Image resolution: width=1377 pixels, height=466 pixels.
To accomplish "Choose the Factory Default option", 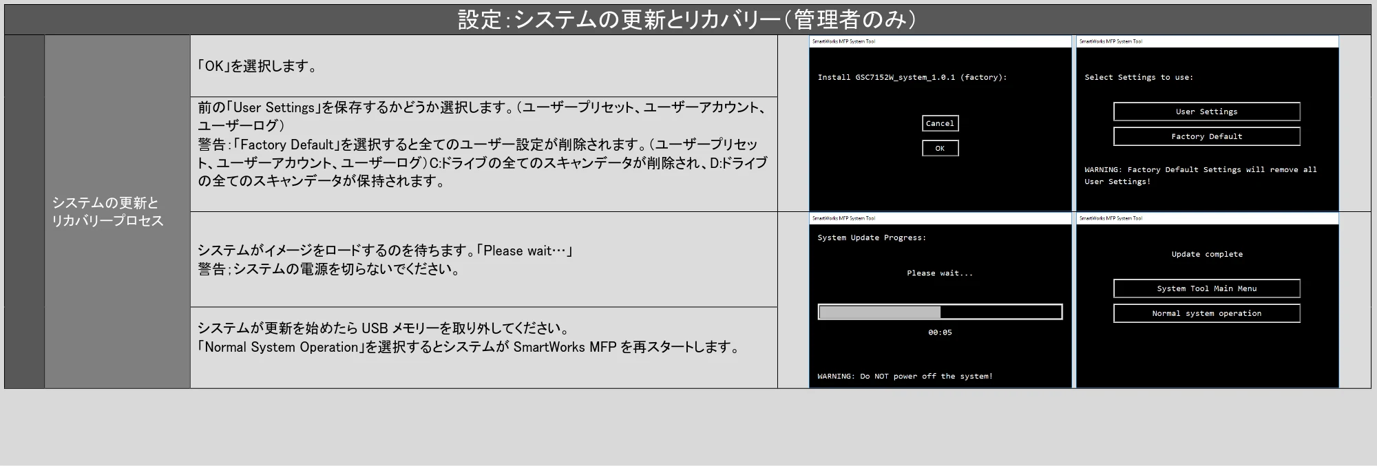I will [x=1206, y=136].
